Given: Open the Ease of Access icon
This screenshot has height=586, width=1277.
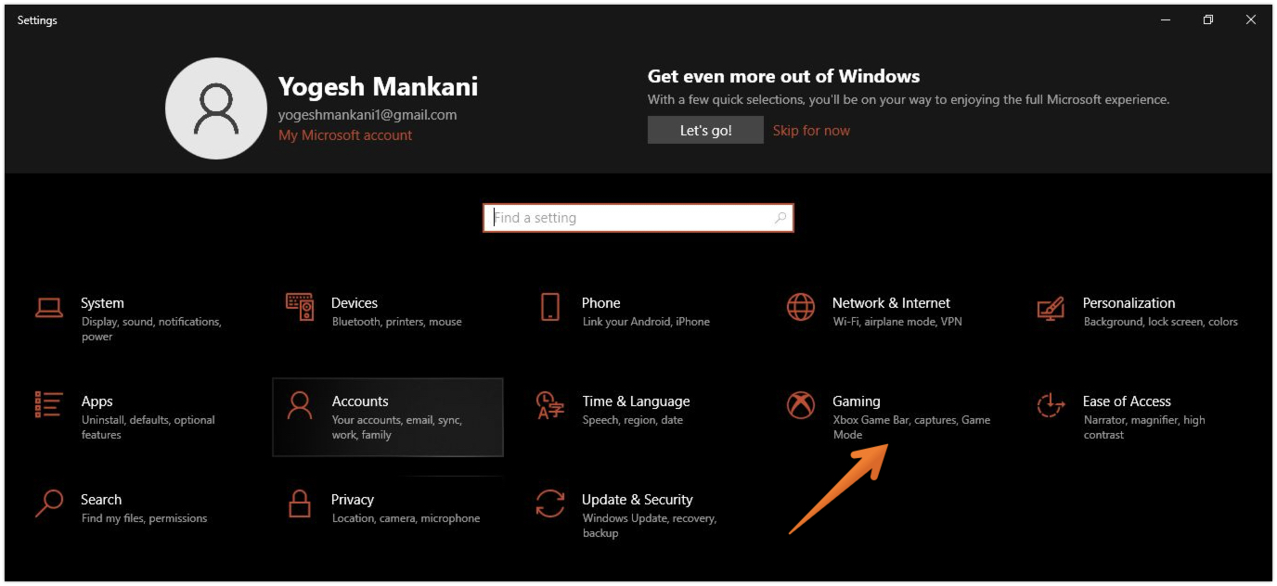Looking at the screenshot, I should pos(1051,405).
